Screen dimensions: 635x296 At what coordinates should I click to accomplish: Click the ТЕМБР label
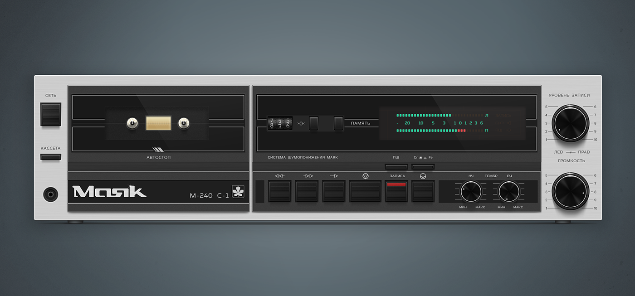491,176
